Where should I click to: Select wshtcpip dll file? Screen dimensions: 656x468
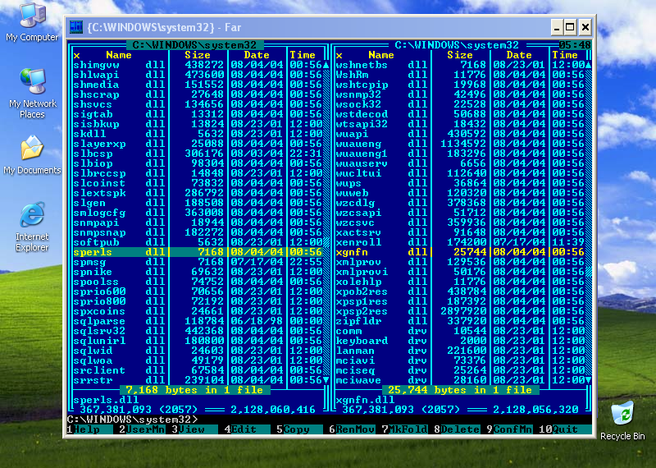pyautogui.click(x=460, y=85)
